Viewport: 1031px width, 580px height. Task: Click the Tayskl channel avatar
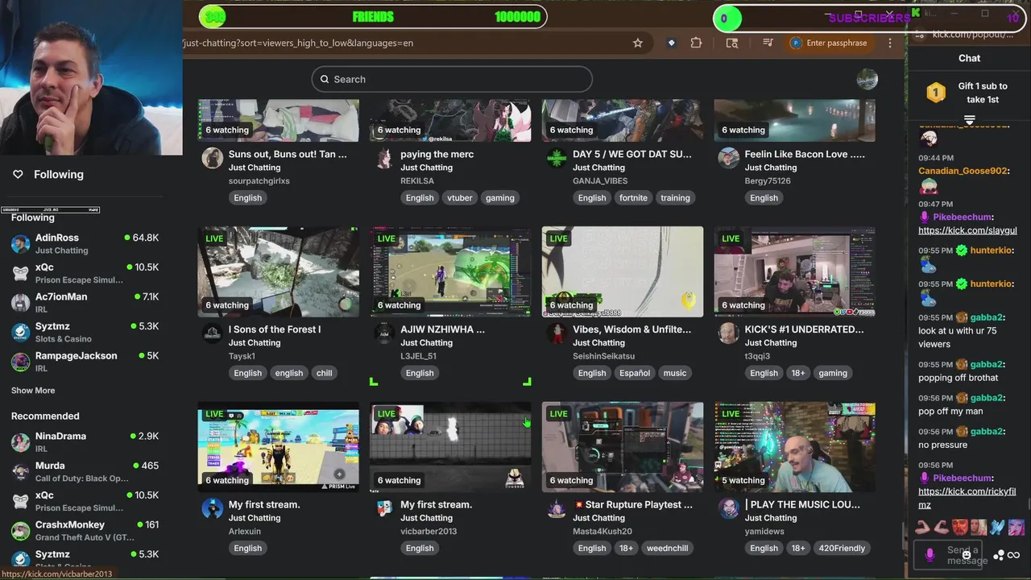(213, 333)
